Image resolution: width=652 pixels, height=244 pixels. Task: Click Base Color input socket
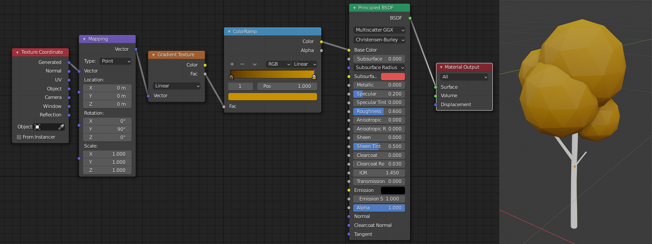tap(349, 50)
